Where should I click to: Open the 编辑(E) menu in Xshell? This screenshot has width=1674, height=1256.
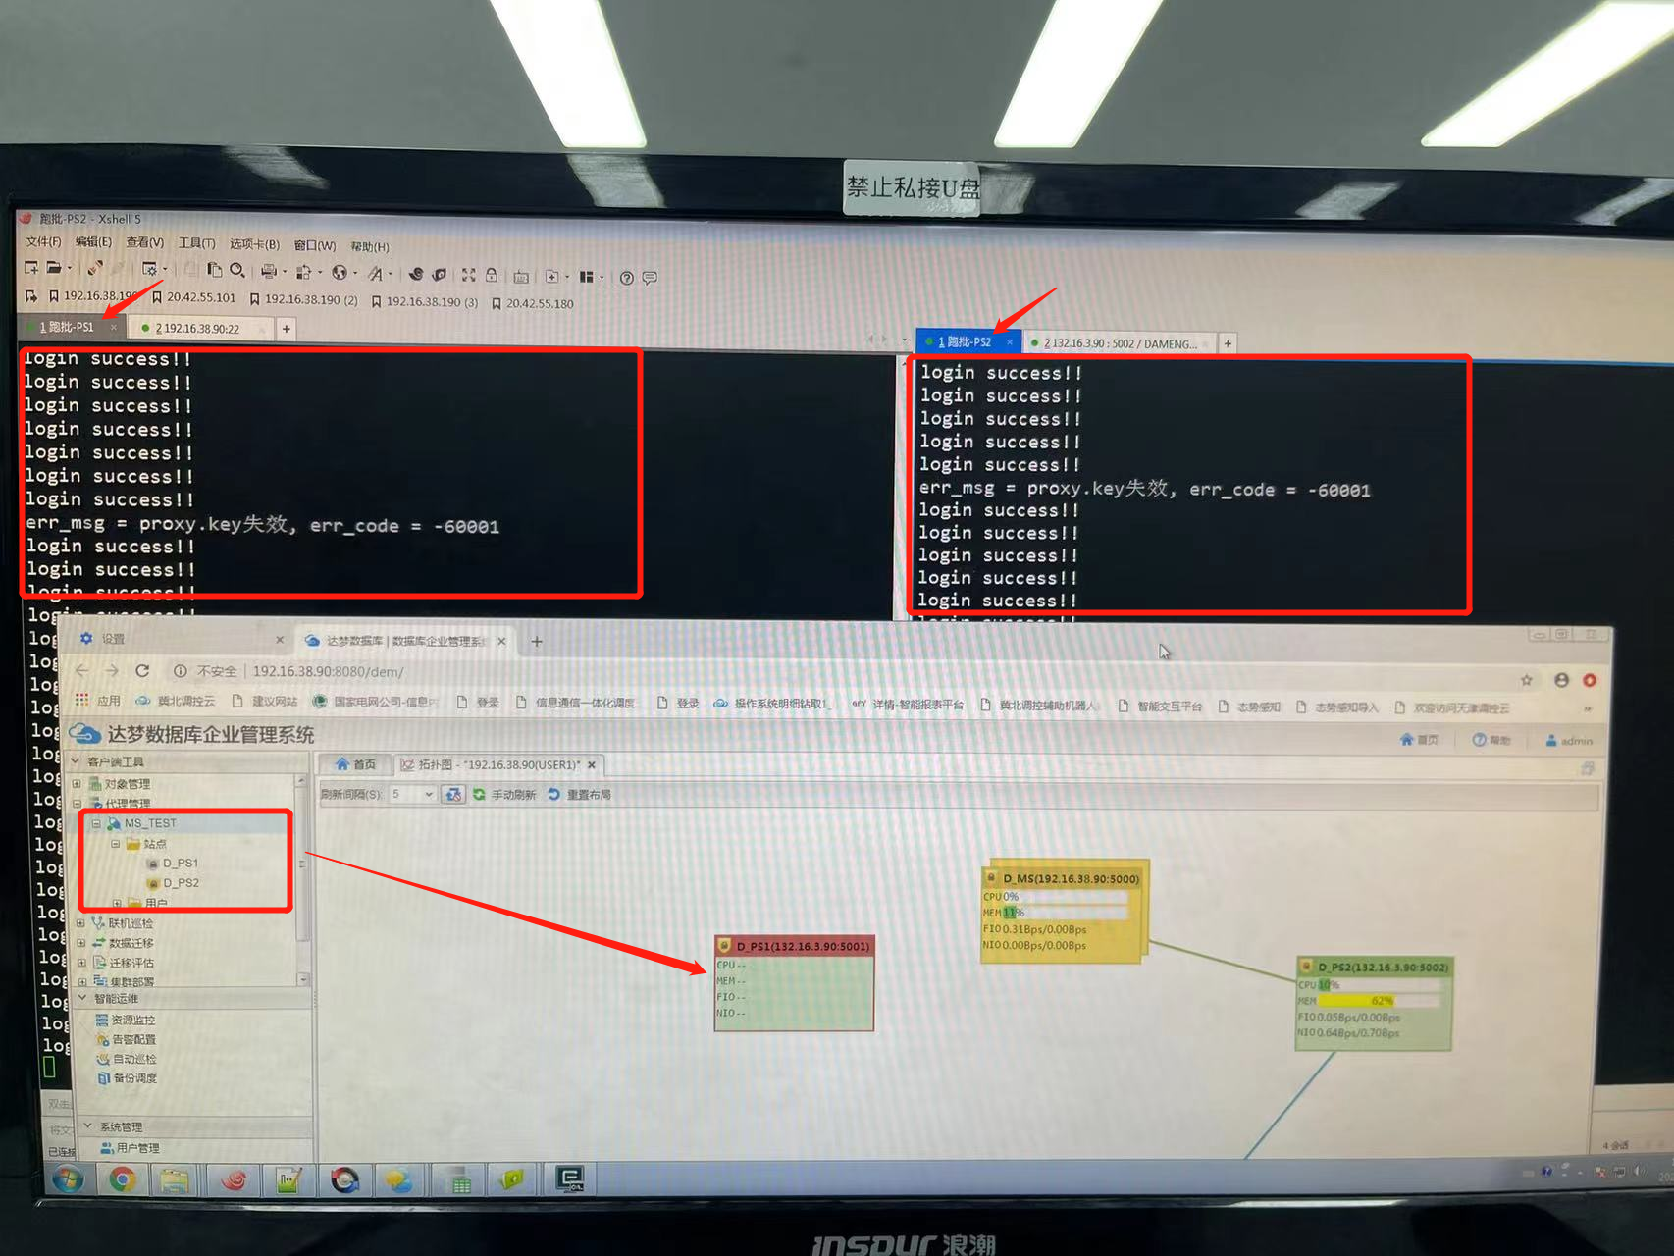click(93, 241)
